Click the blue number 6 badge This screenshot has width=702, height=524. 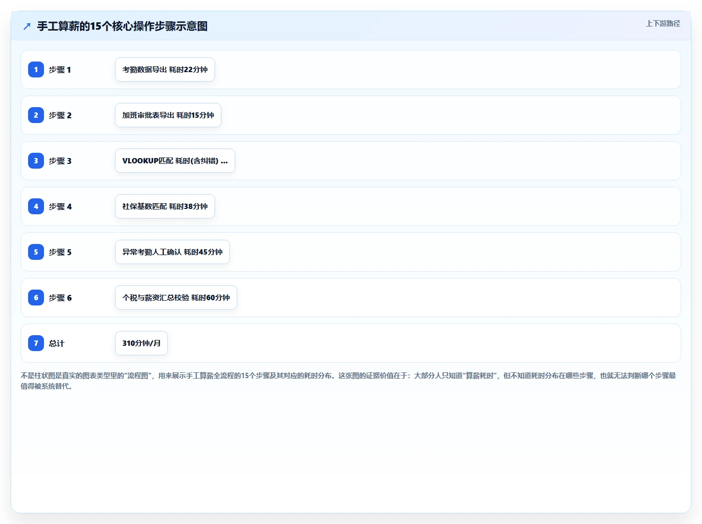tap(36, 298)
